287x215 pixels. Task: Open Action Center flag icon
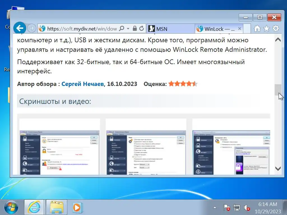point(226,207)
